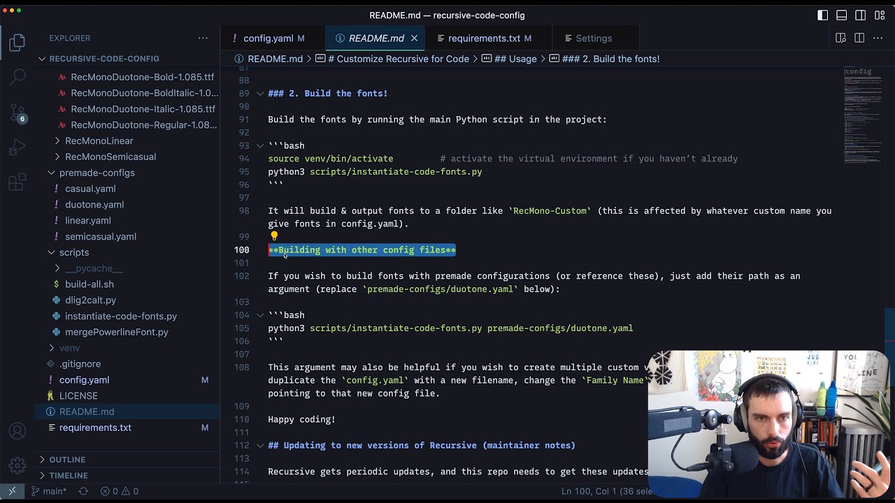Viewport: 895px width, 503px height.
Task: Open Explorer more actions ellipsis
Action: [x=203, y=38]
